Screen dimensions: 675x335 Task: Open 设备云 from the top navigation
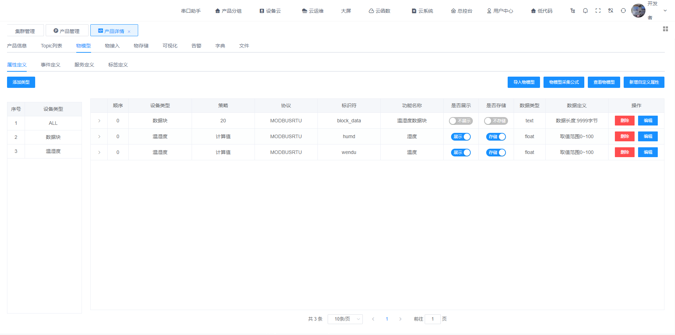tap(270, 11)
